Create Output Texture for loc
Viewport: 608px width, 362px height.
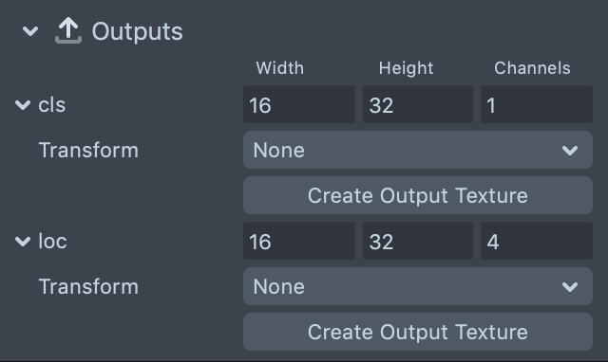pos(418,332)
